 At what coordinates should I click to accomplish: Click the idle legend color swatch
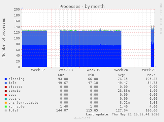pos(6,83)
